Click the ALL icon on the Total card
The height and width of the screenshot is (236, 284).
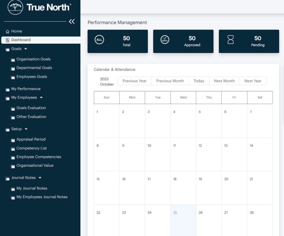coord(100,40)
